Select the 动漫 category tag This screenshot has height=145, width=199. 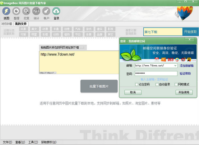point(45,29)
